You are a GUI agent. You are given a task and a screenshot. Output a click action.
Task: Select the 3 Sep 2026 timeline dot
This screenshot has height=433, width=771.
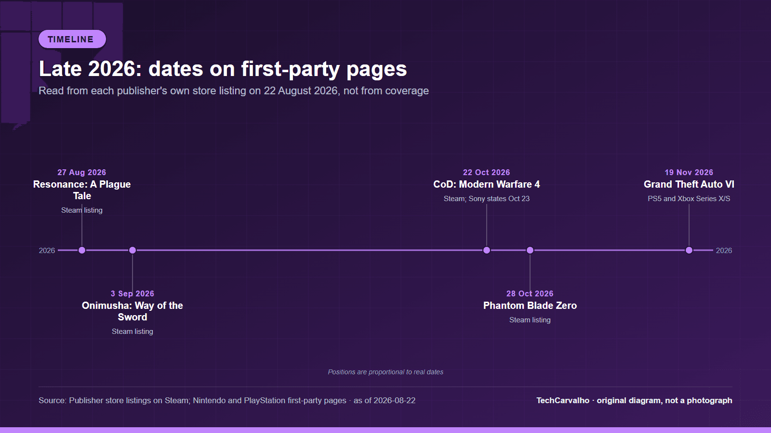point(133,250)
